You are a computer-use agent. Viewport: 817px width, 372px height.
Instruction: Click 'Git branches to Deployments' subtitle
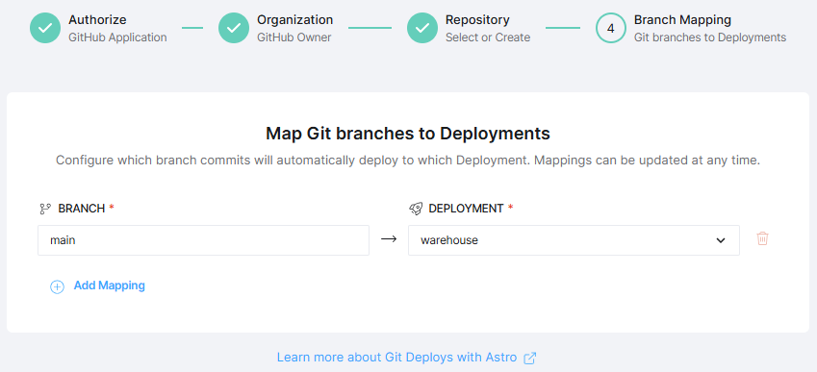710,37
